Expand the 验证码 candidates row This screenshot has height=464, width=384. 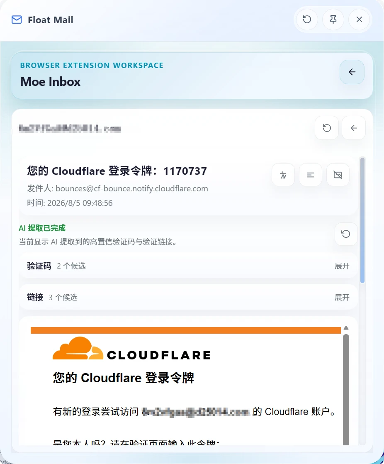[188, 266]
